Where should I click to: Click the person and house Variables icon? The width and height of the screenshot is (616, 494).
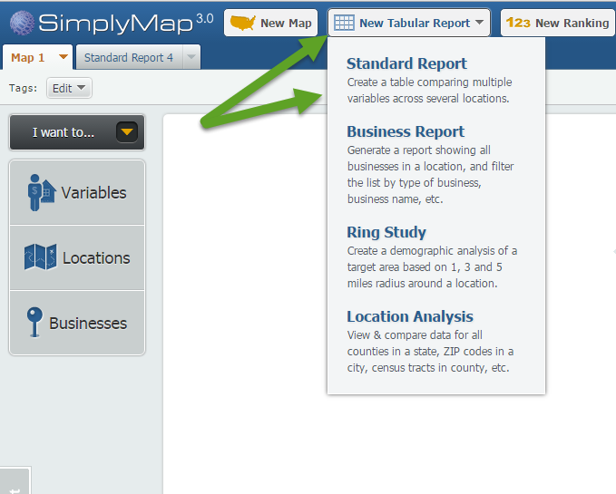coord(41,192)
